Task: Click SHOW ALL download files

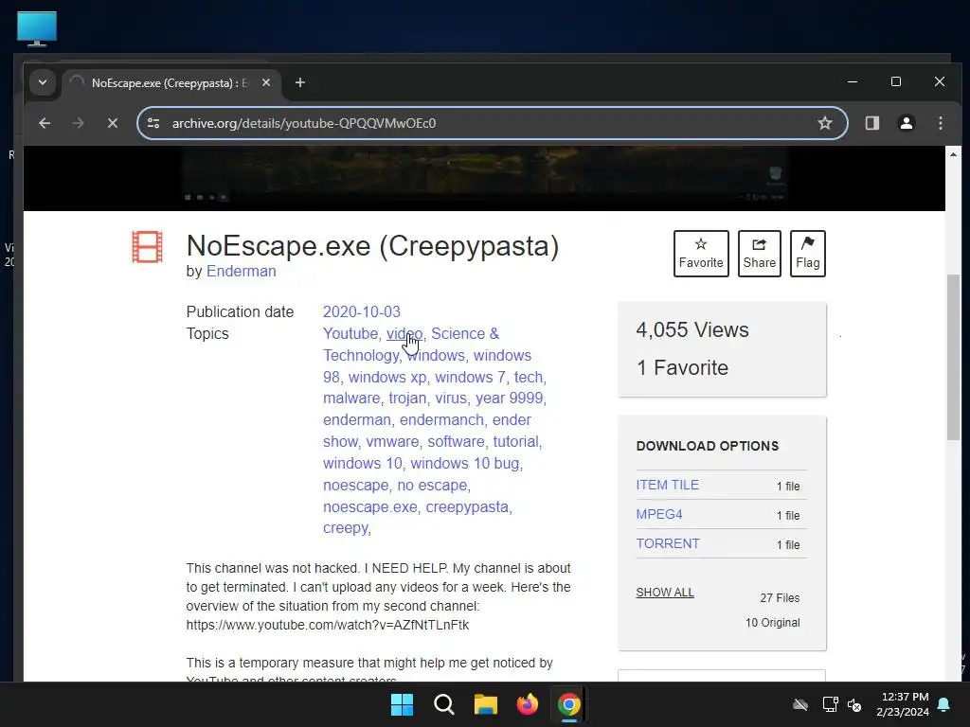Action: pos(665,593)
